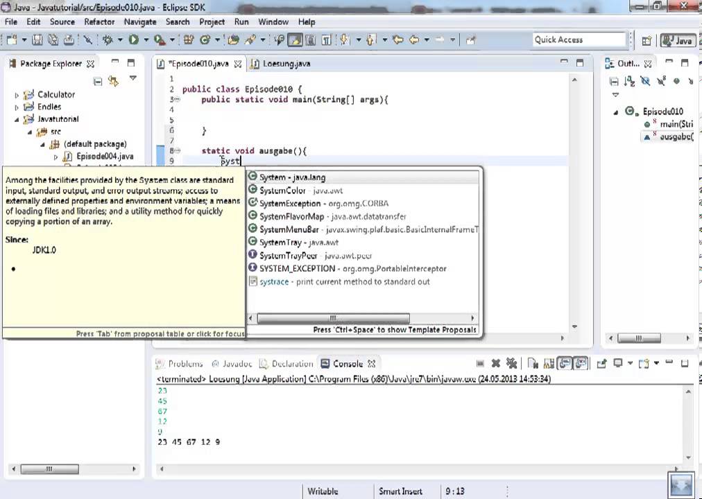Open the Source menu
Screen dimensions: 702x499
62,22
